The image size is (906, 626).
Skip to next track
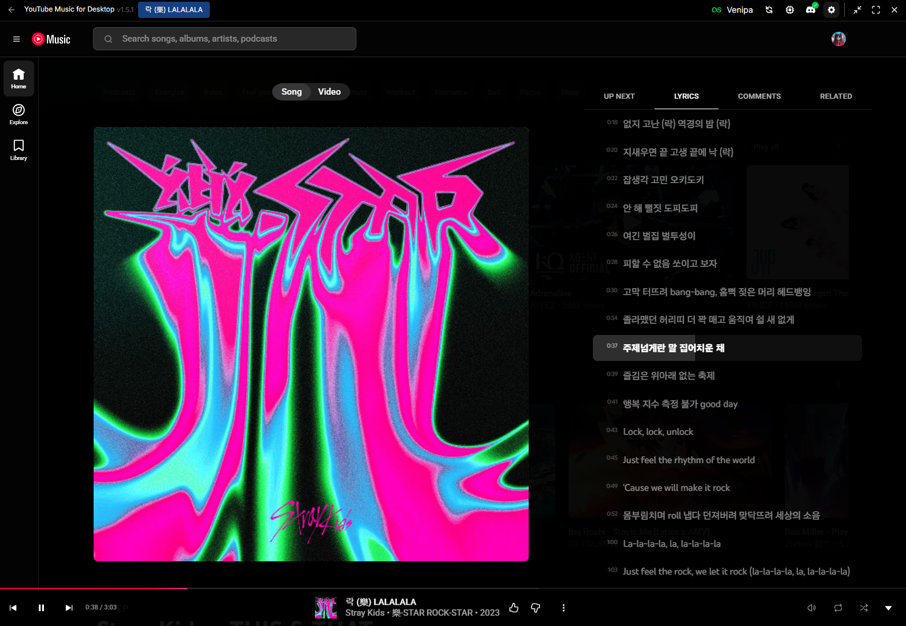(69, 608)
